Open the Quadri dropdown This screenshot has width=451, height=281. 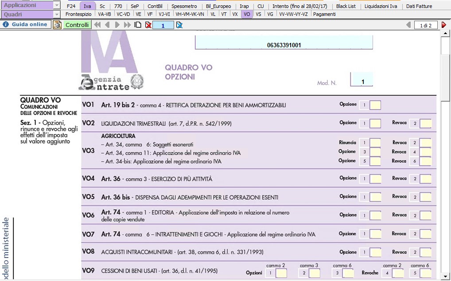pyautogui.click(x=57, y=14)
